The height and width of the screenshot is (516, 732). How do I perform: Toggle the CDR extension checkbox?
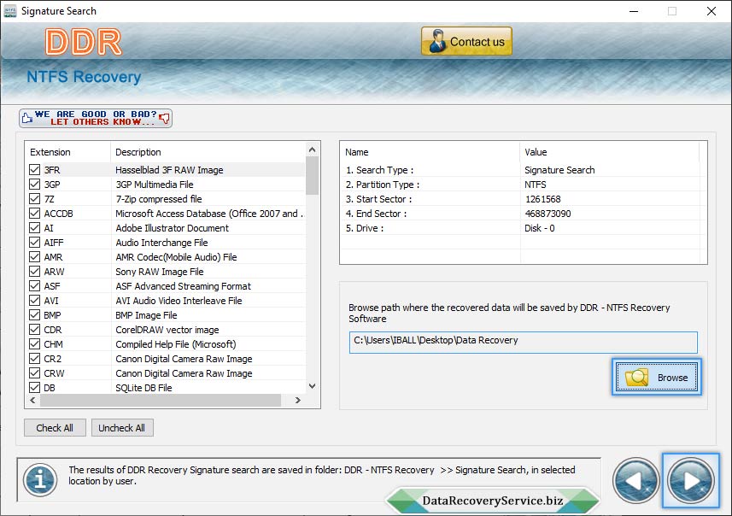[x=34, y=329]
